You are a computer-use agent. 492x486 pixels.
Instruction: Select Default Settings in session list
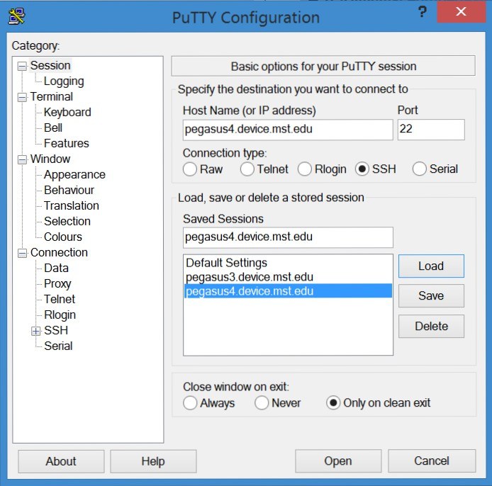(226, 263)
